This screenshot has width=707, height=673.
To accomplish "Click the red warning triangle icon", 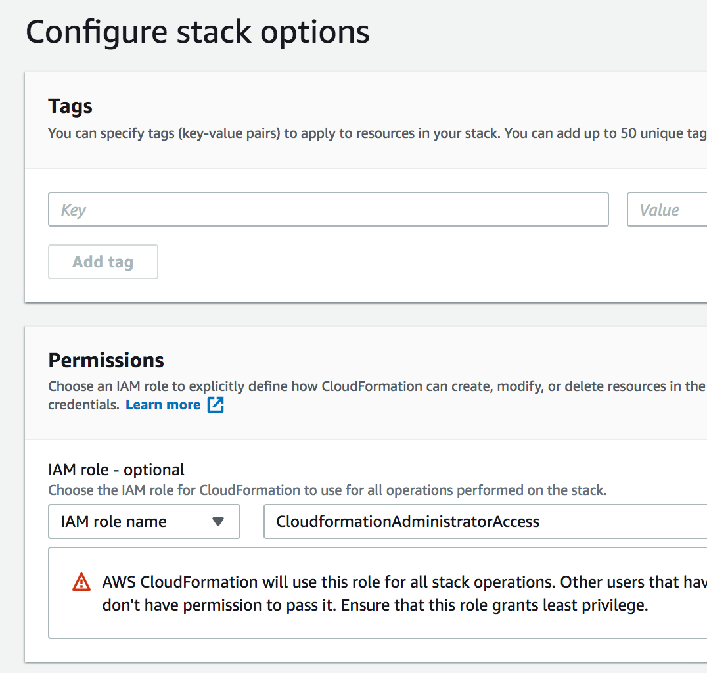I will click(81, 582).
